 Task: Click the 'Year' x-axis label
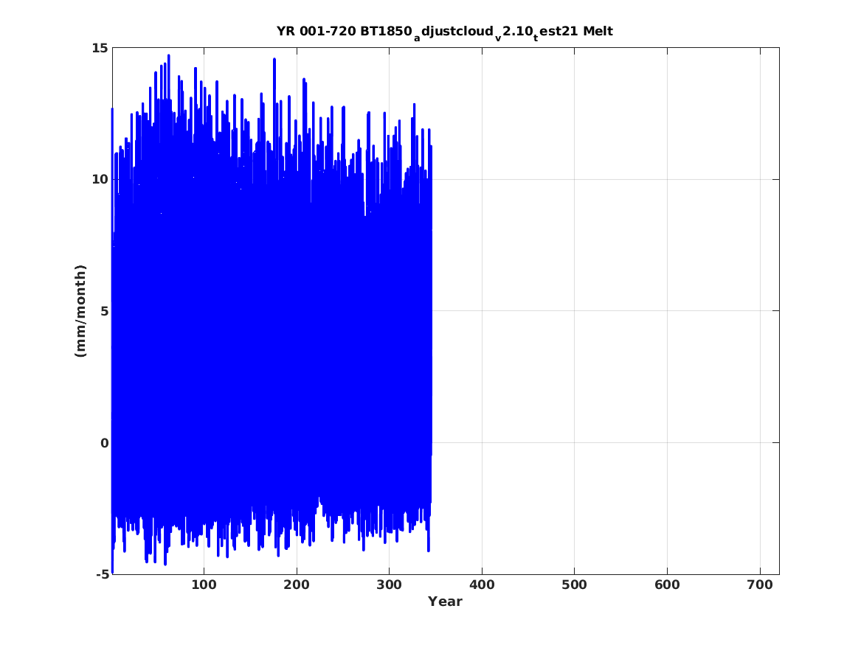click(x=446, y=602)
